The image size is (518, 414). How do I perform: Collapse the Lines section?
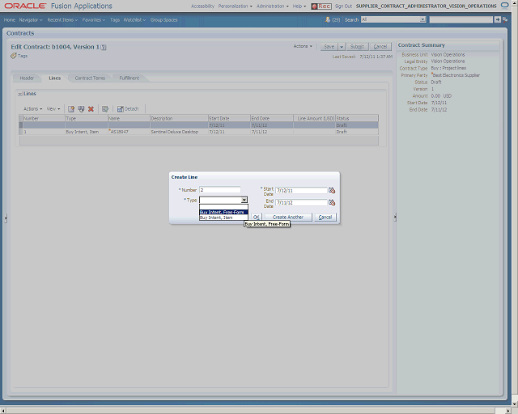(19, 94)
